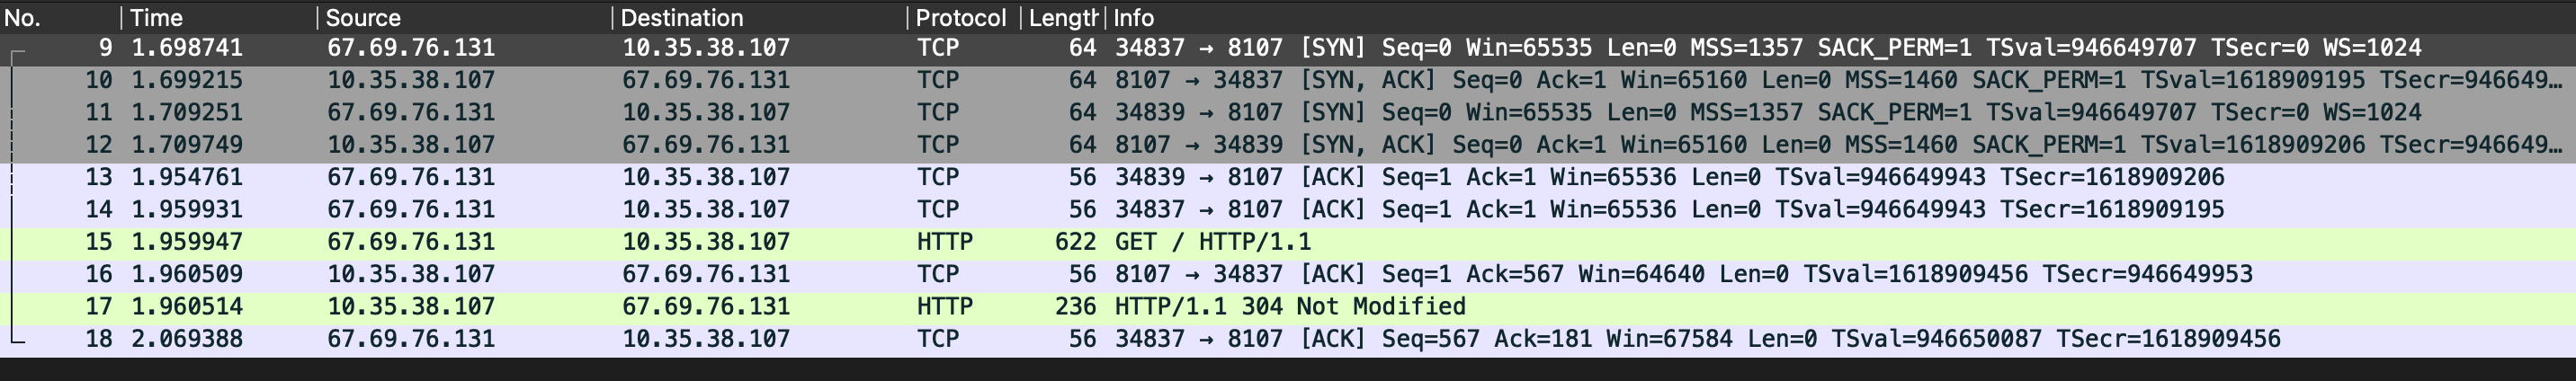Sort by the Protocol column header
Screen dimensions: 2576x381
963,17
